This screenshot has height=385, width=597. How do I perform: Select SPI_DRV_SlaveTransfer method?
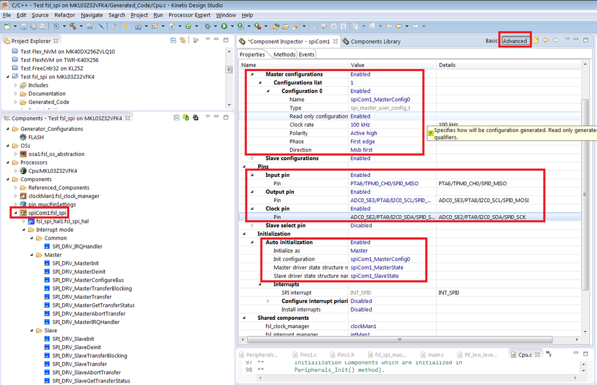(x=79, y=363)
